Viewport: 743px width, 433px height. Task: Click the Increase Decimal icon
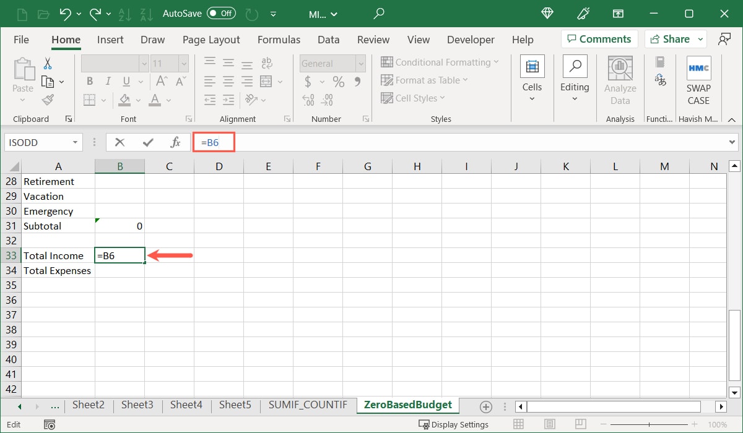(x=308, y=100)
